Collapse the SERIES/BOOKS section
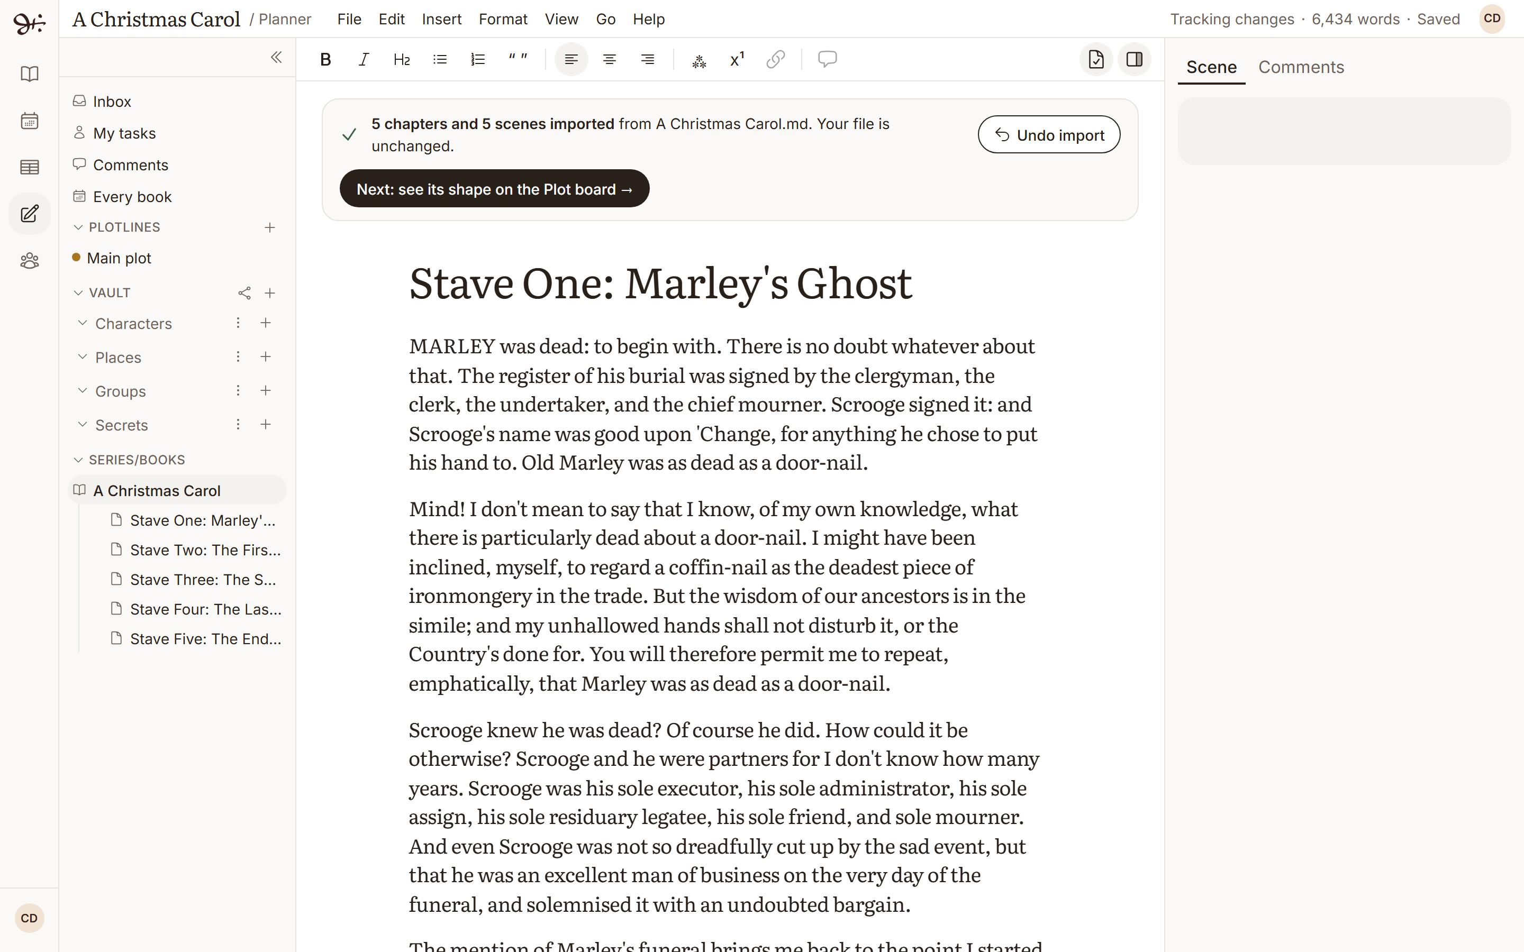 pos(78,460)
